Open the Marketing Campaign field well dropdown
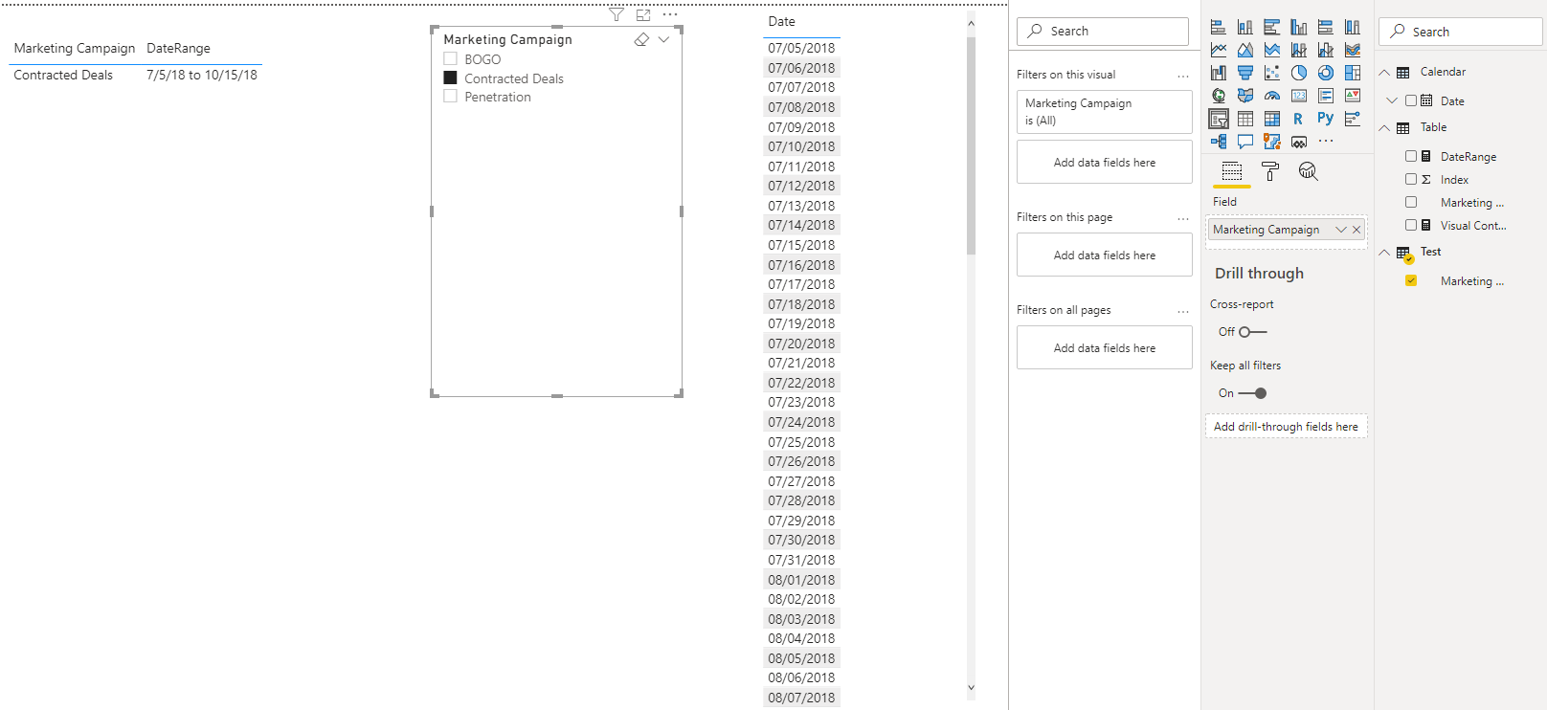Screen dimensions: 1547x710 [x=1341, y=230]
